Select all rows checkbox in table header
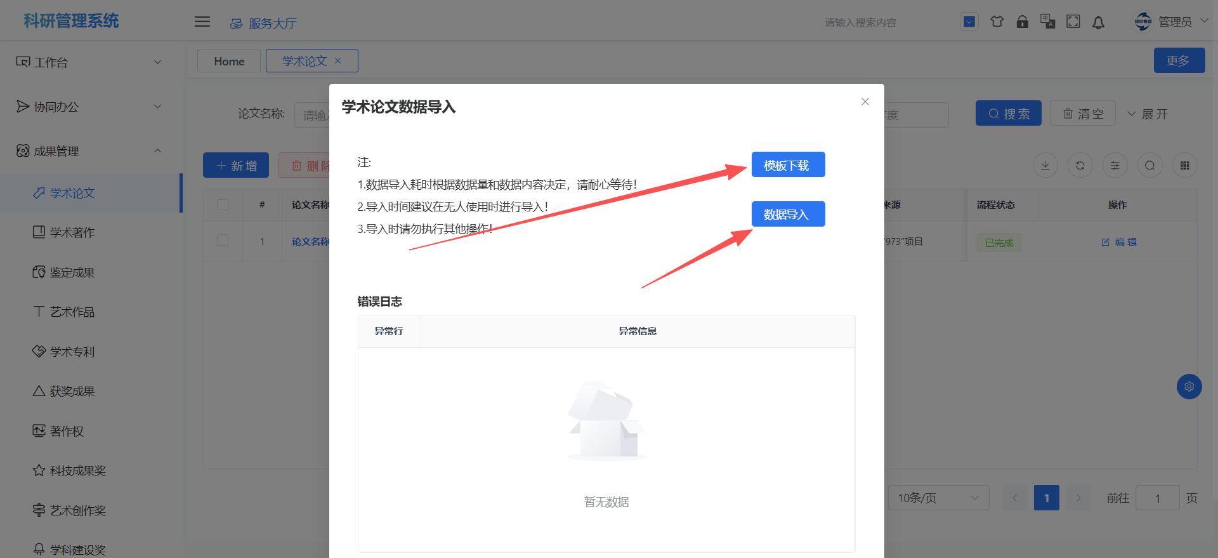This screenshot has height=558, width=1218. [223, 204]
